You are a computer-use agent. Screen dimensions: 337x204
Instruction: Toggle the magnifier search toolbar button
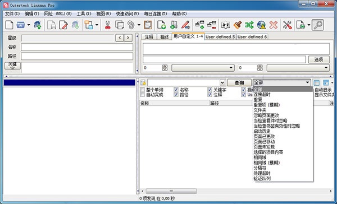click(318, 25)
